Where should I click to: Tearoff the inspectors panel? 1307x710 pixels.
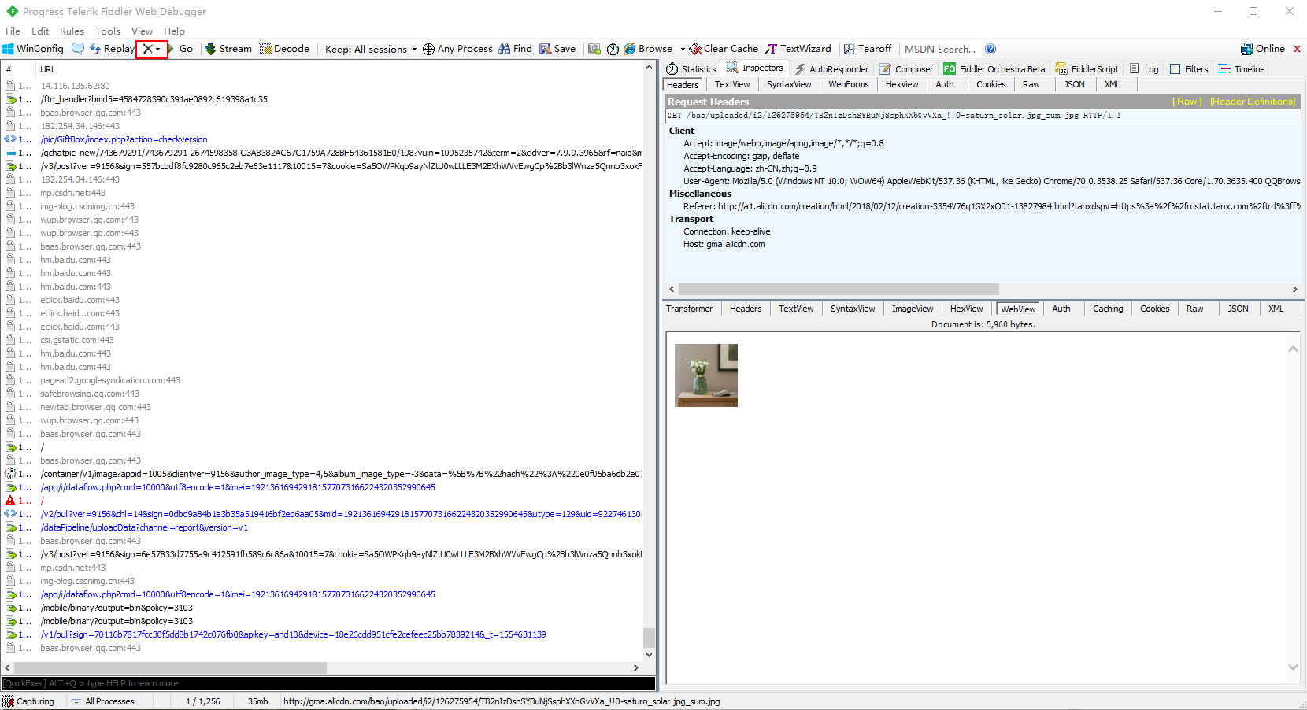pos(868,49)
